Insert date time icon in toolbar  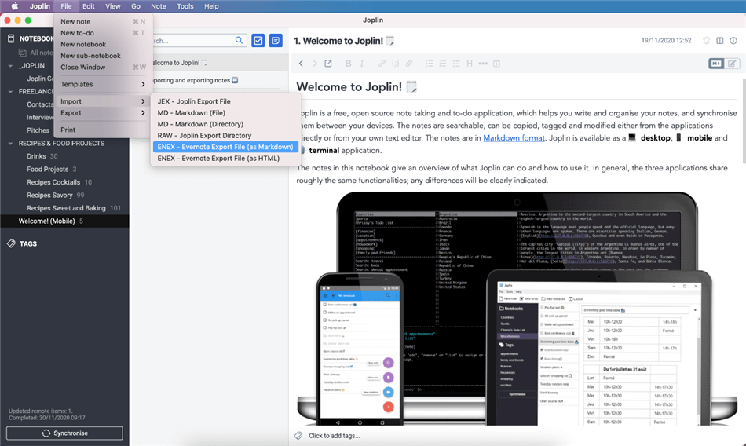pyautogui.click(x=497, y=64)
